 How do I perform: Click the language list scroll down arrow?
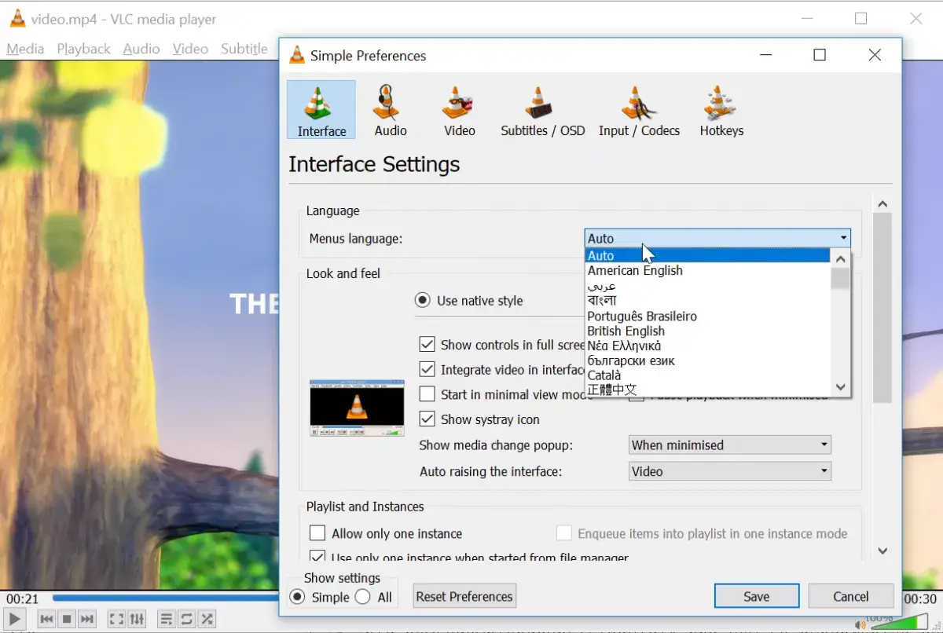click(840, 387)
